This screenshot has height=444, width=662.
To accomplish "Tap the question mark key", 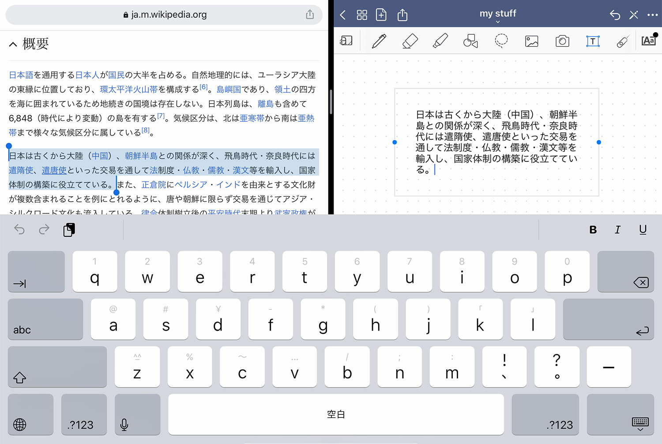I will tap(557, 367).
